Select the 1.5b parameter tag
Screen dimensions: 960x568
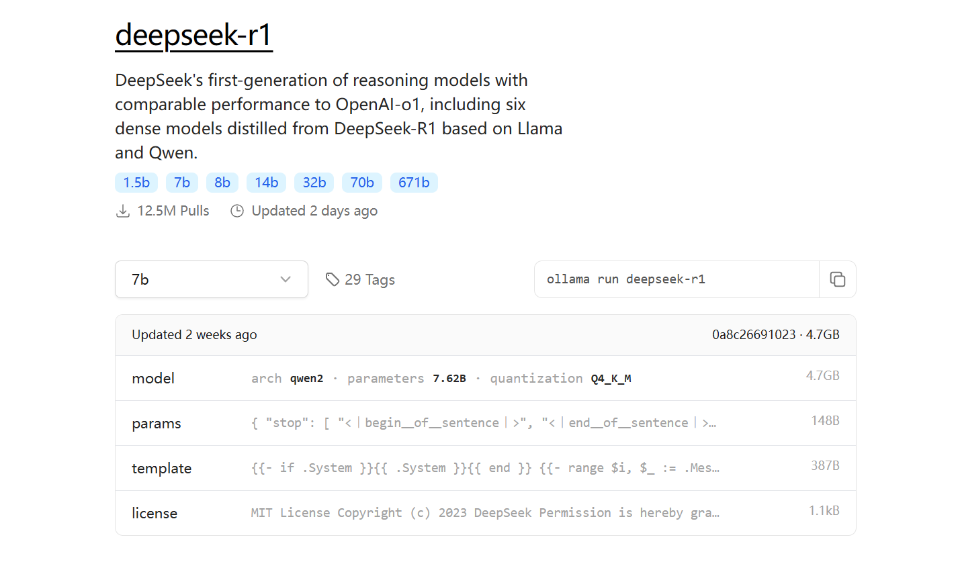click(136, 182)
